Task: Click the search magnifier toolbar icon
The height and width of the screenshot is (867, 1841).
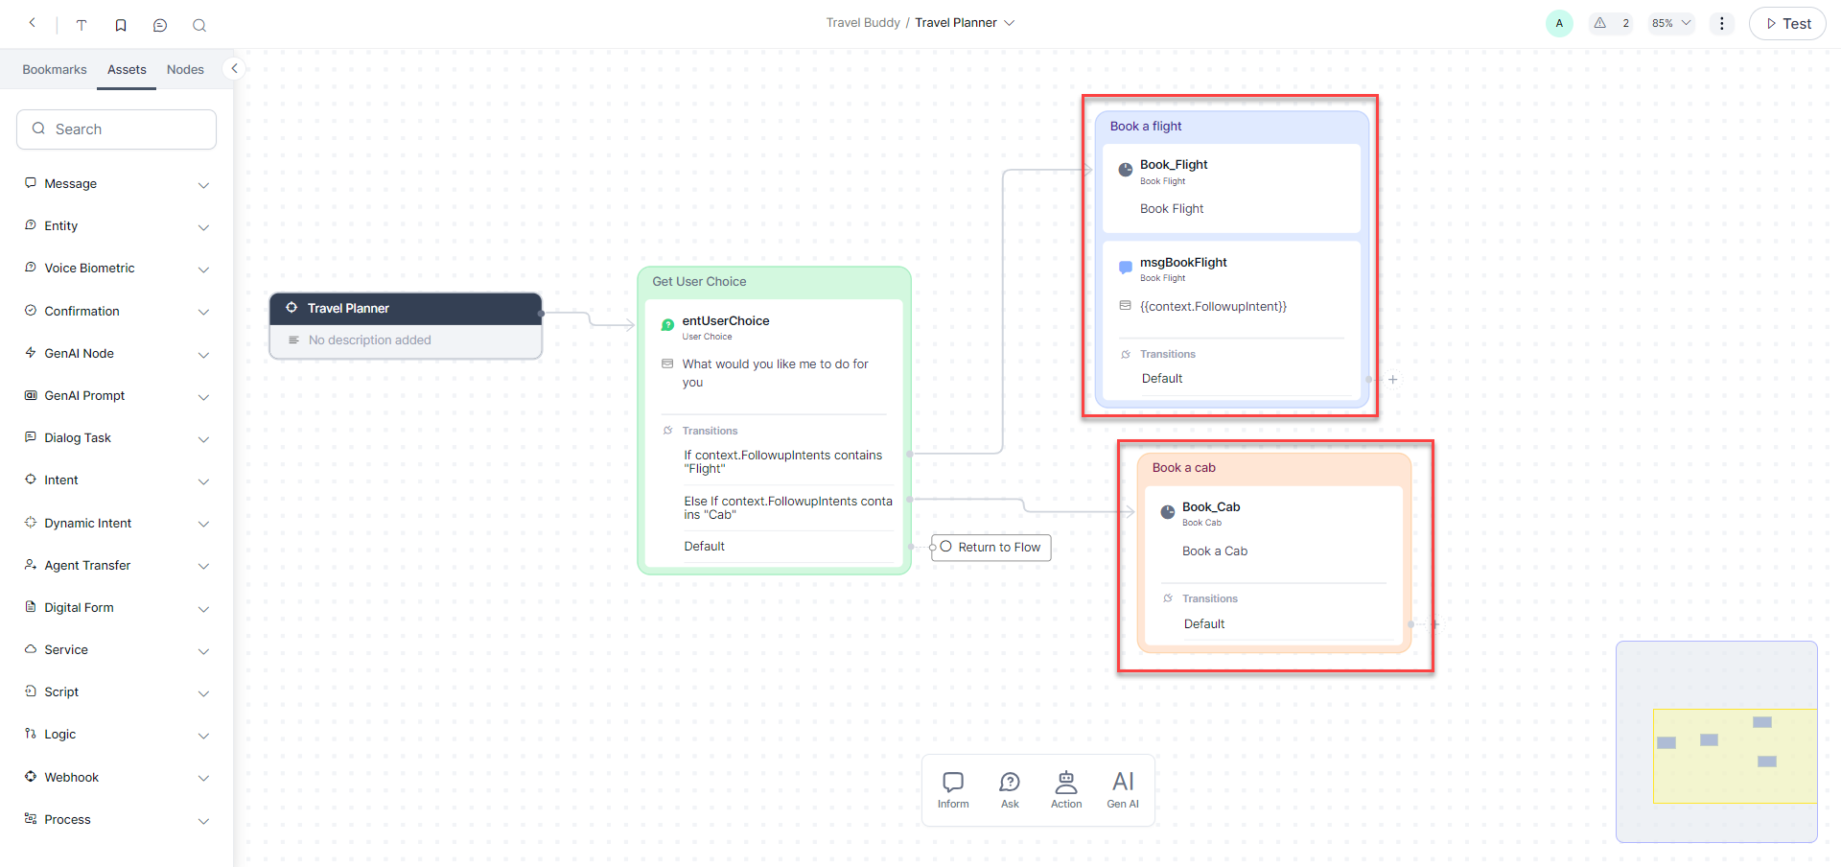Action: (x=199, y=25)
